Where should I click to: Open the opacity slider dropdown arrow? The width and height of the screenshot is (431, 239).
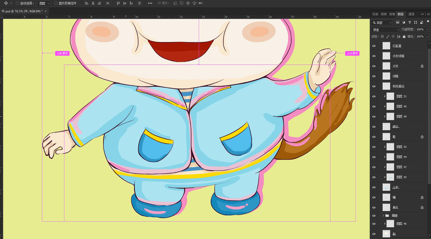pos(427,29)
